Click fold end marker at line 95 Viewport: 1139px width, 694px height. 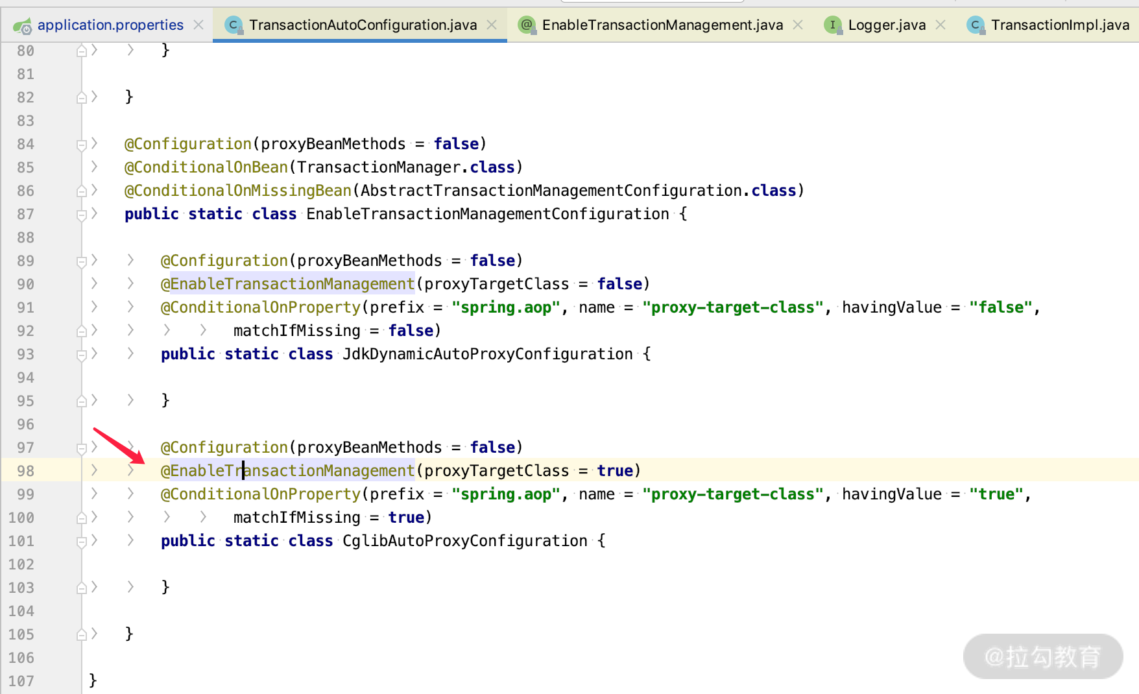point(82,401)
